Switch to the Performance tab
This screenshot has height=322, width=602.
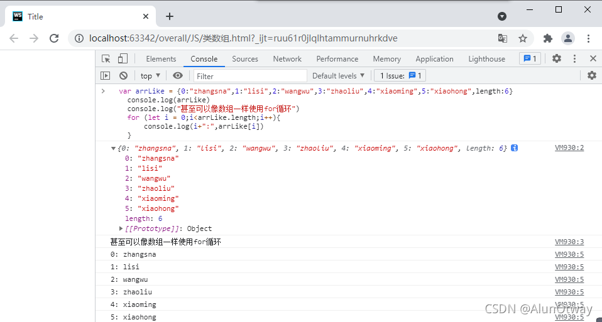[x=337, y=59]
